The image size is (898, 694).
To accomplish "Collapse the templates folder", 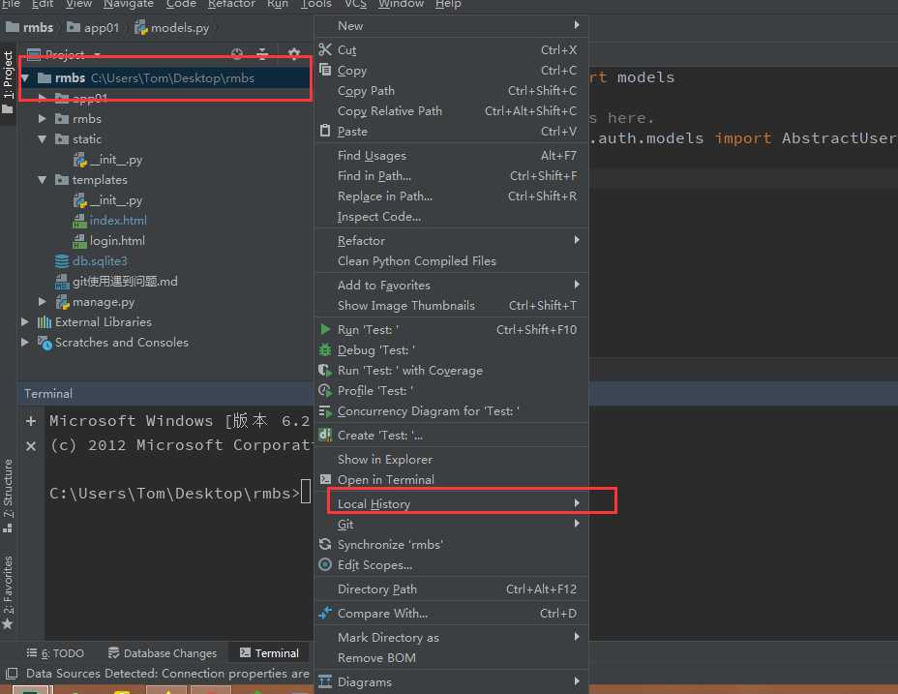I will coord(43,180).
